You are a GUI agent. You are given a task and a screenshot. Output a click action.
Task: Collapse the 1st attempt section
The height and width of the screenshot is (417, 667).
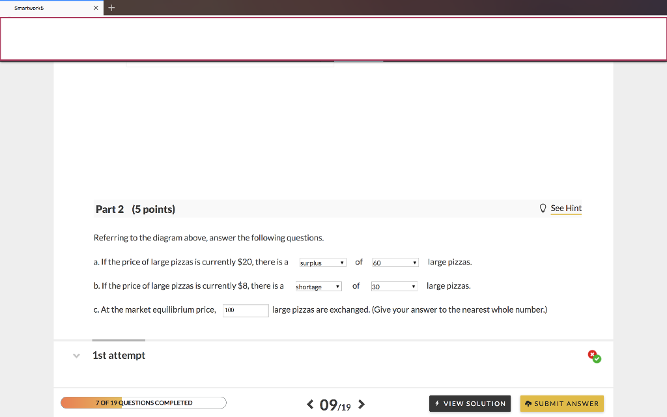pyautogui.click(x=76, y=355)
